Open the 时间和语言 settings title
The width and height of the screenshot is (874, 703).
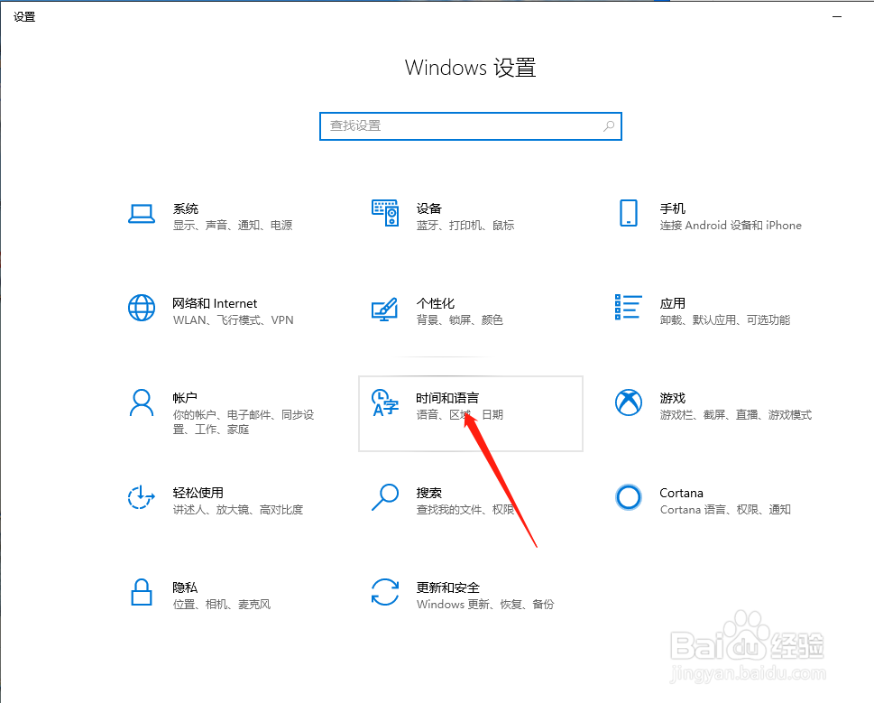pos(447,398)
